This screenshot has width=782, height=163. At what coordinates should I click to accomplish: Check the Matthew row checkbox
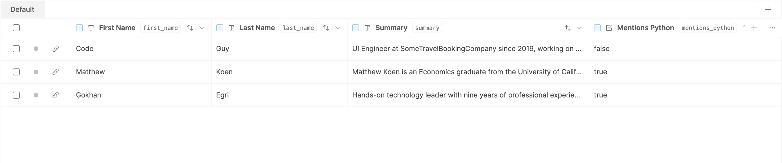point(17,72)
